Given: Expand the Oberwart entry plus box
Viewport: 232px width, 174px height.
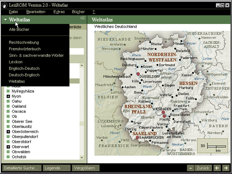Looking at the screenshot, I should (8, 147).
